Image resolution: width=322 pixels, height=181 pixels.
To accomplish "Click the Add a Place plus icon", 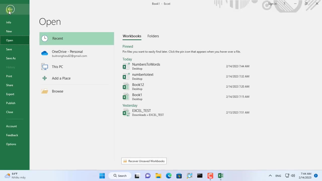I will coord(45,78).
